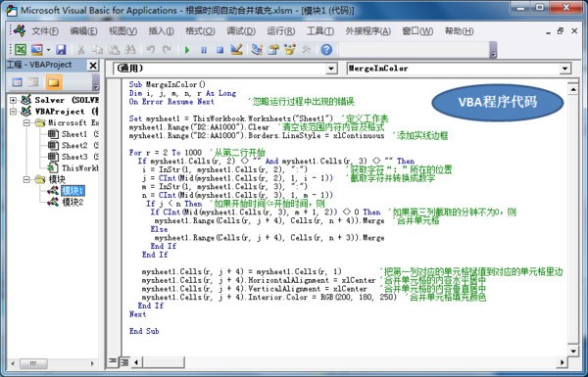Screen dimensions: 588x377
Task: Click the 'End Sub' code line
Action: pos(144,331)
